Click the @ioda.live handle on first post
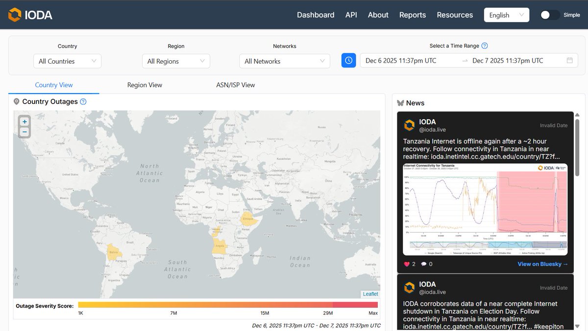This screenshot has height=331, width=588. point(433,130)
